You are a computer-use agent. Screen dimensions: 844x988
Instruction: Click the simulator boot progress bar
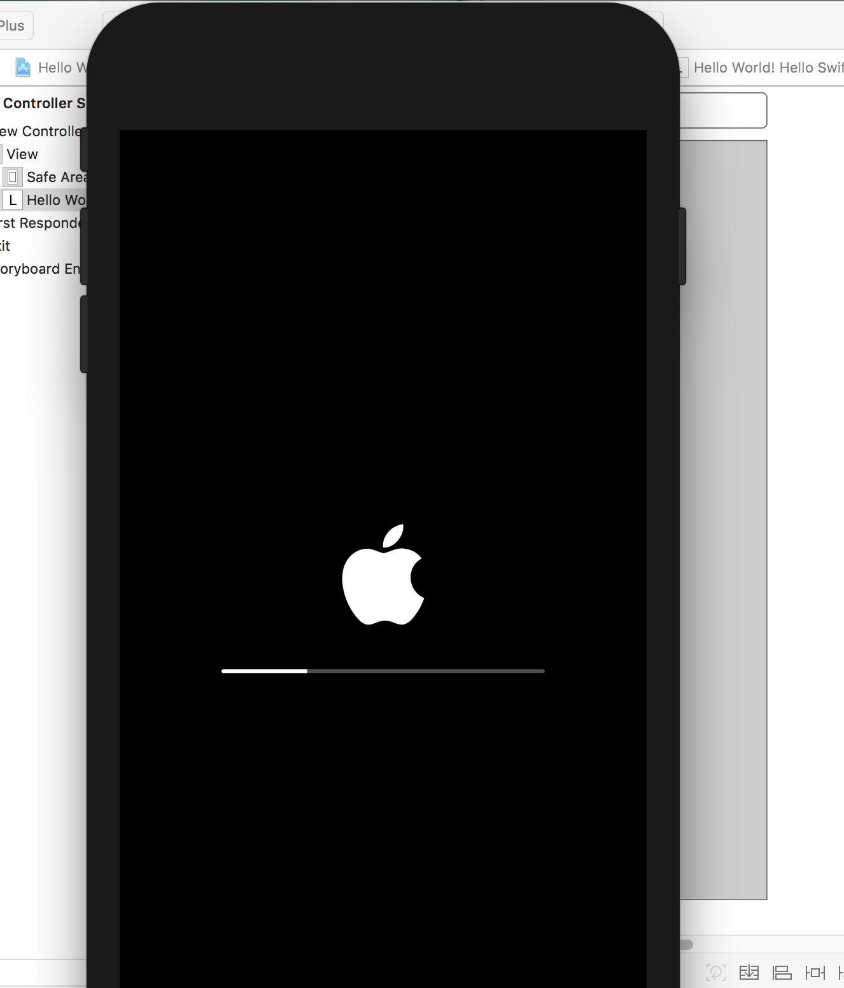(x=383, y=670)
